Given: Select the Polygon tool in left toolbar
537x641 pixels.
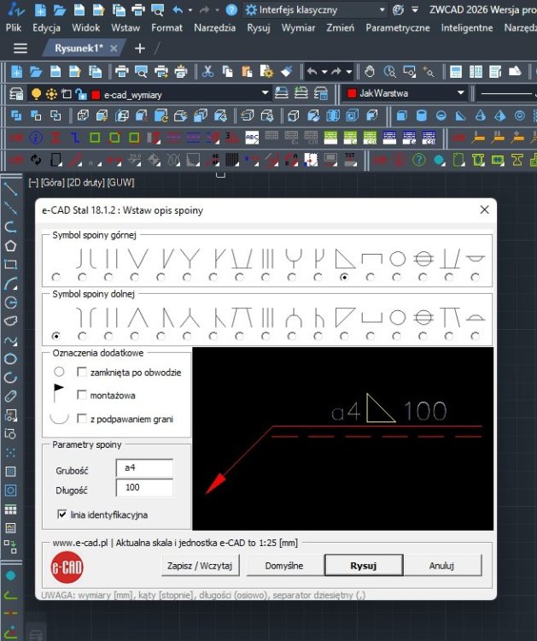Looking at the screenshot, I should (x=10, y=245).
